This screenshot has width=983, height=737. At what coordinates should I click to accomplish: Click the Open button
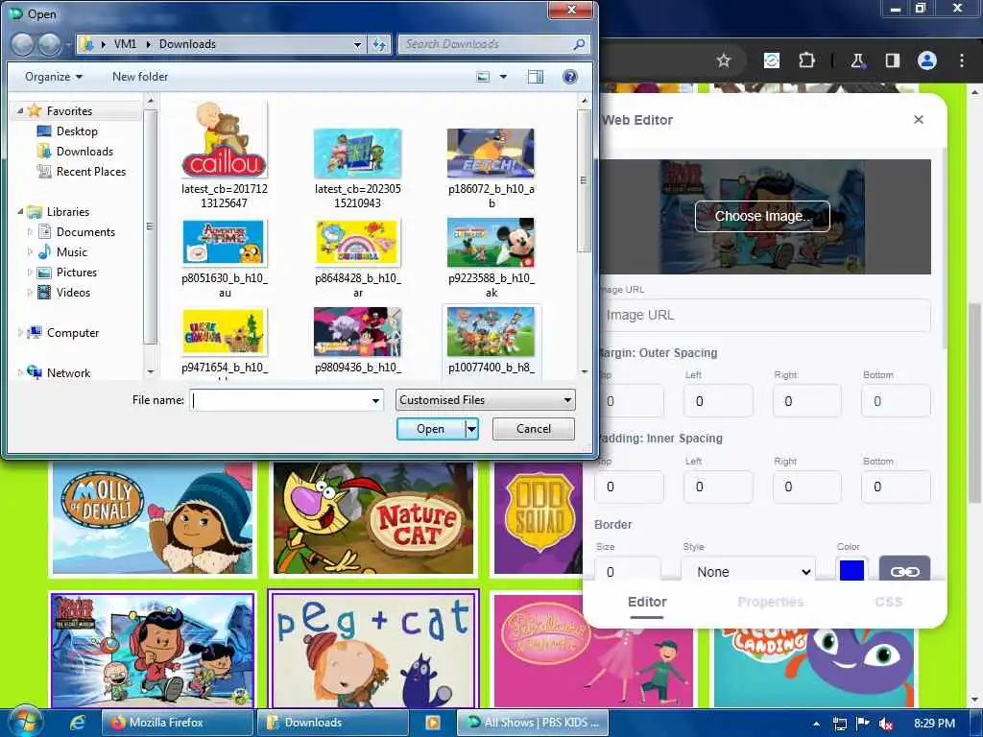point(431,429)
